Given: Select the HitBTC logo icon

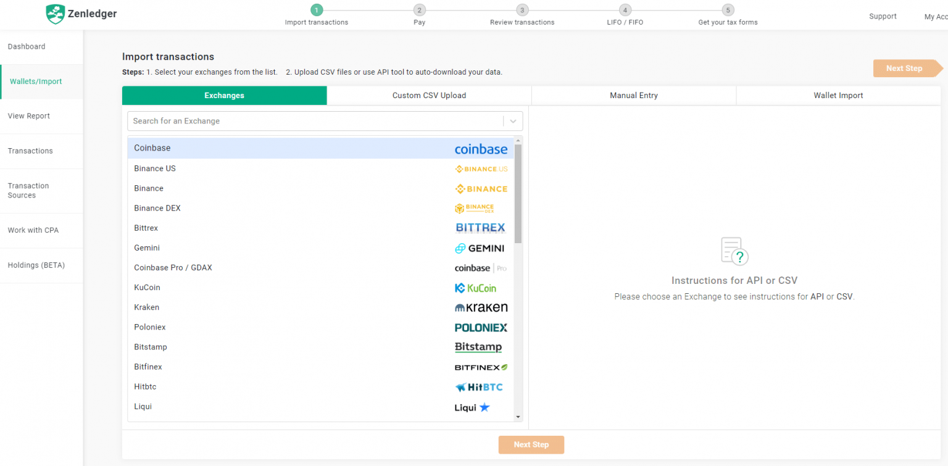Looking at the screenshot, I should (x=479, y=387).
